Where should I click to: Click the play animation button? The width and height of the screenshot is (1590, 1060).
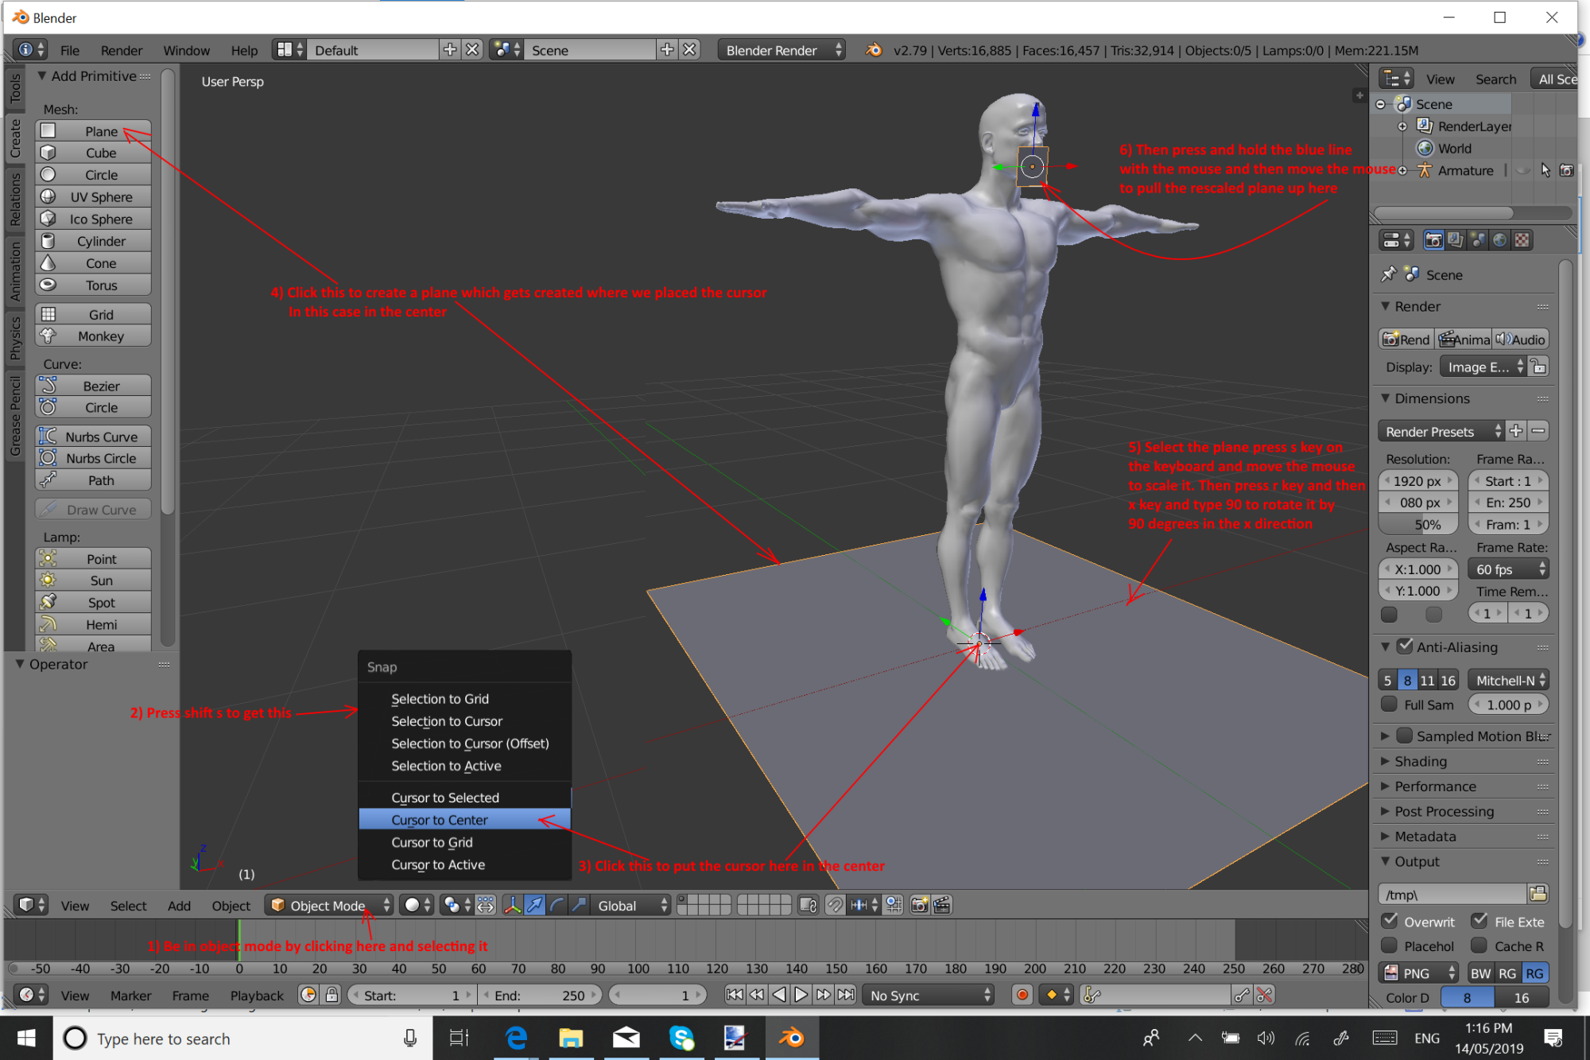(801, 995)
